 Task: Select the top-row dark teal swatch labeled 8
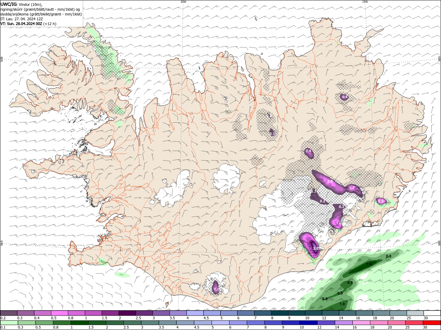tap(280, 313)
